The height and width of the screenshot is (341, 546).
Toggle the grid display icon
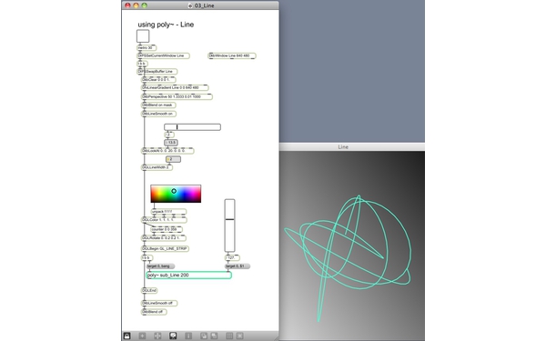click(x=229, y=336)
